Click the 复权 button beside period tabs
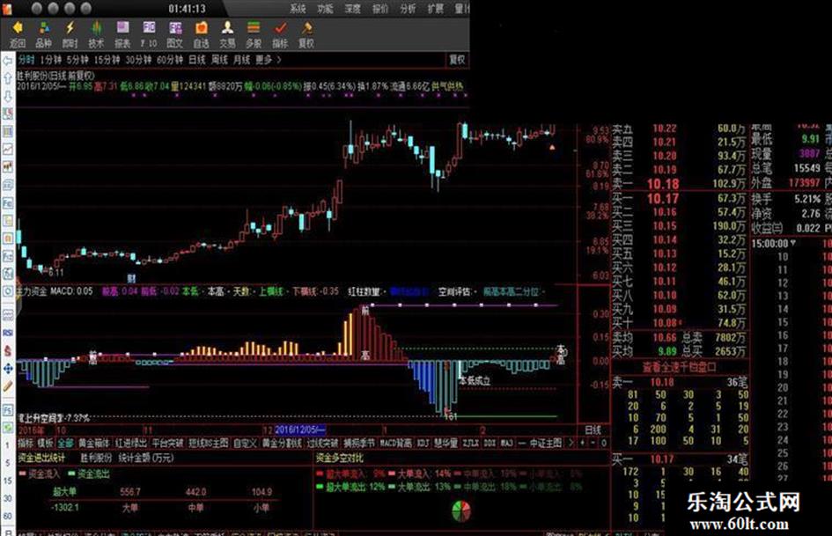Viewport: 832px width, 536px height. pos(457,60)
